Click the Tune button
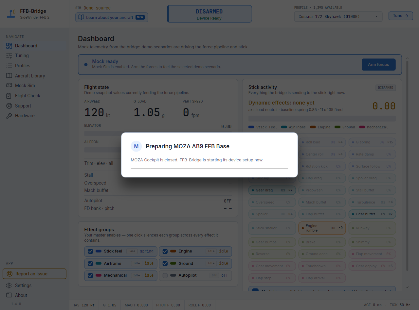The height and width of the screenshot is (310, 419). coord(401,16)
